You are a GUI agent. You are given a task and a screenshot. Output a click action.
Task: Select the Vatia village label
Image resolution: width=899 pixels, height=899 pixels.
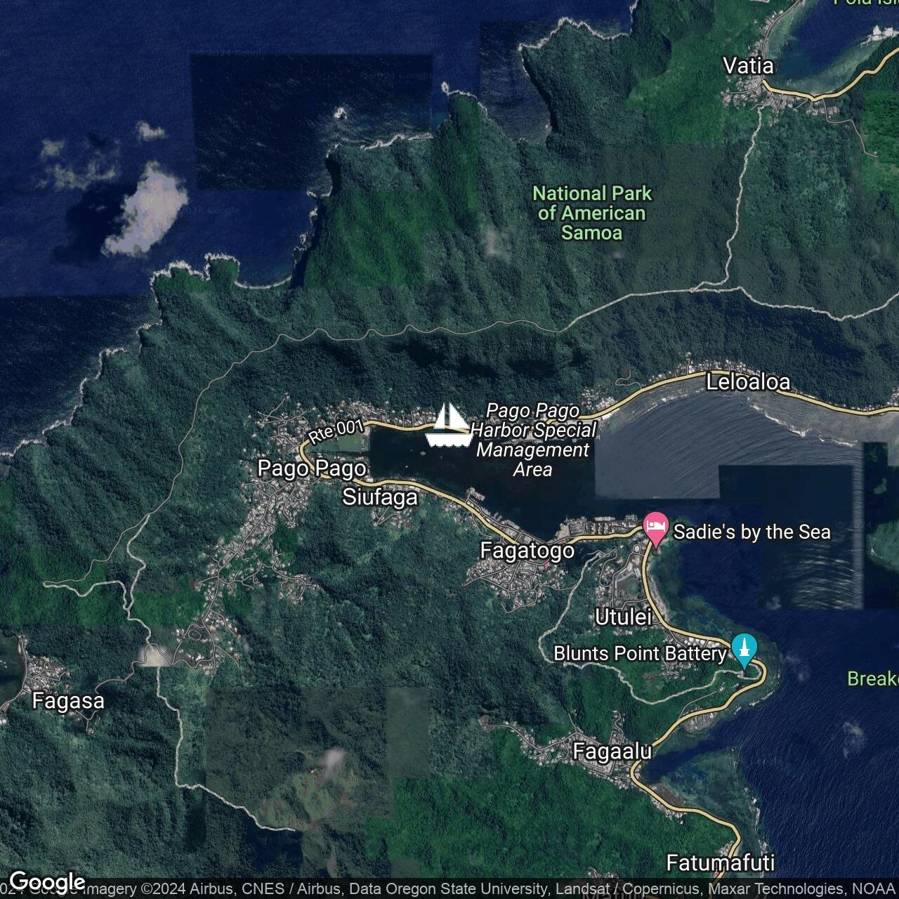[748, 66]
